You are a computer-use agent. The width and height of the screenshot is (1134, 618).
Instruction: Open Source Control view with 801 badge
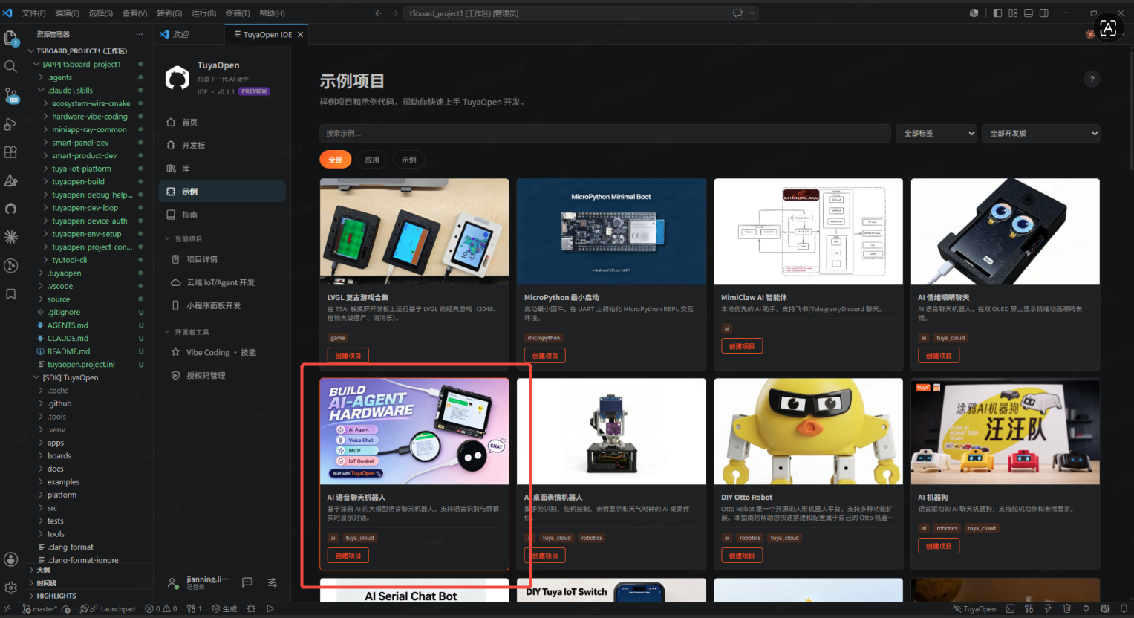pyautogui.click(x=11, y=95)
